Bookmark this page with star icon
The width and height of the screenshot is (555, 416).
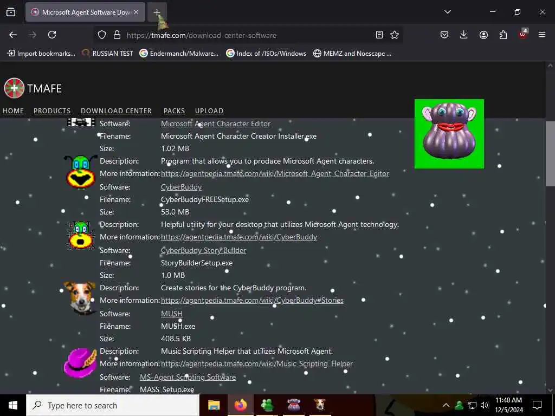(395, 35)
